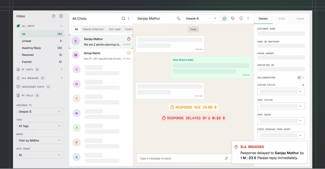
Task: Click the SLA Breached stopwatch icon in the sidebar
Action: pos(18,78)
